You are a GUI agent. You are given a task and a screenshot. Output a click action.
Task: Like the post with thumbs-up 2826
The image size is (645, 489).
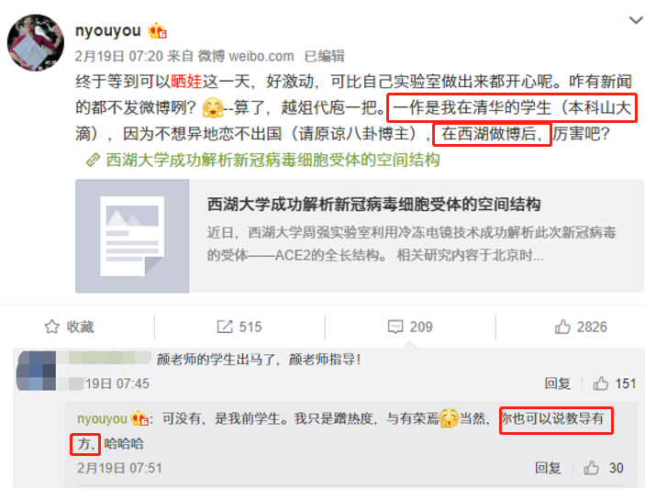click(x=562, y=327)
